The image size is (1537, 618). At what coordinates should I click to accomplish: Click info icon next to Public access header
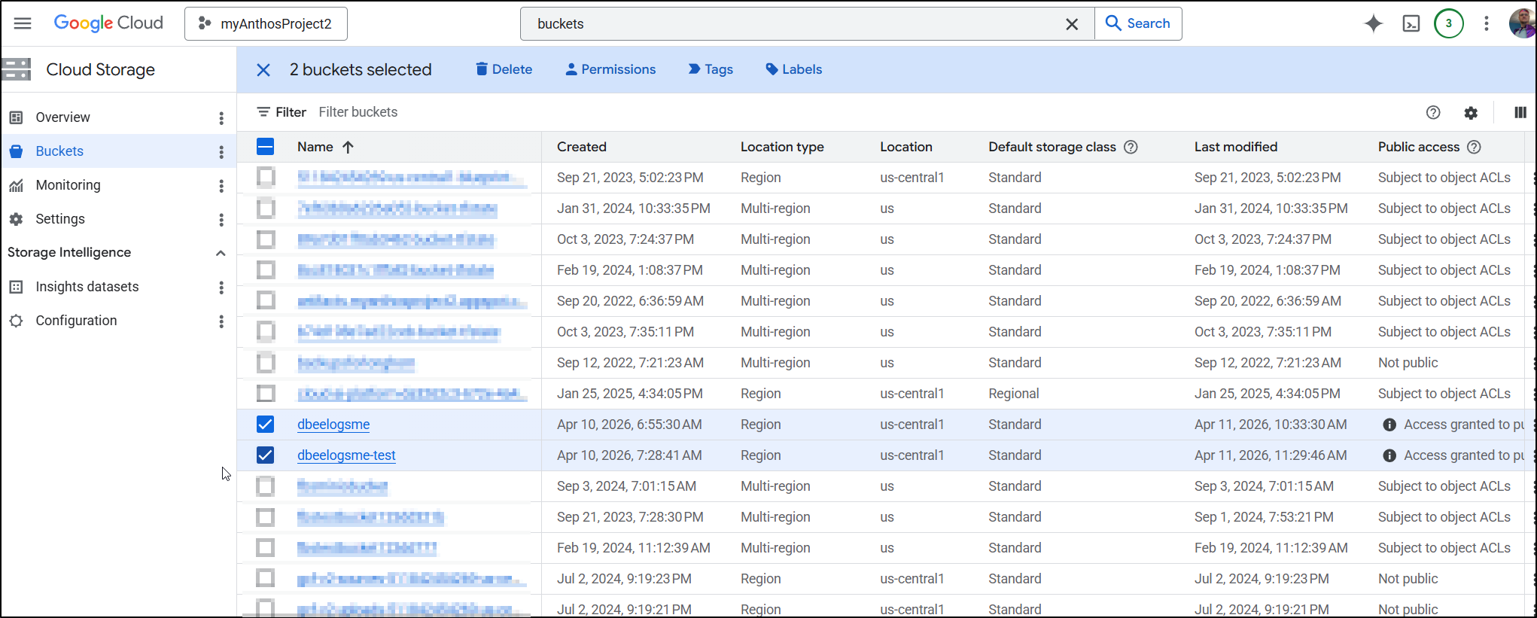tap(1474, 147)
